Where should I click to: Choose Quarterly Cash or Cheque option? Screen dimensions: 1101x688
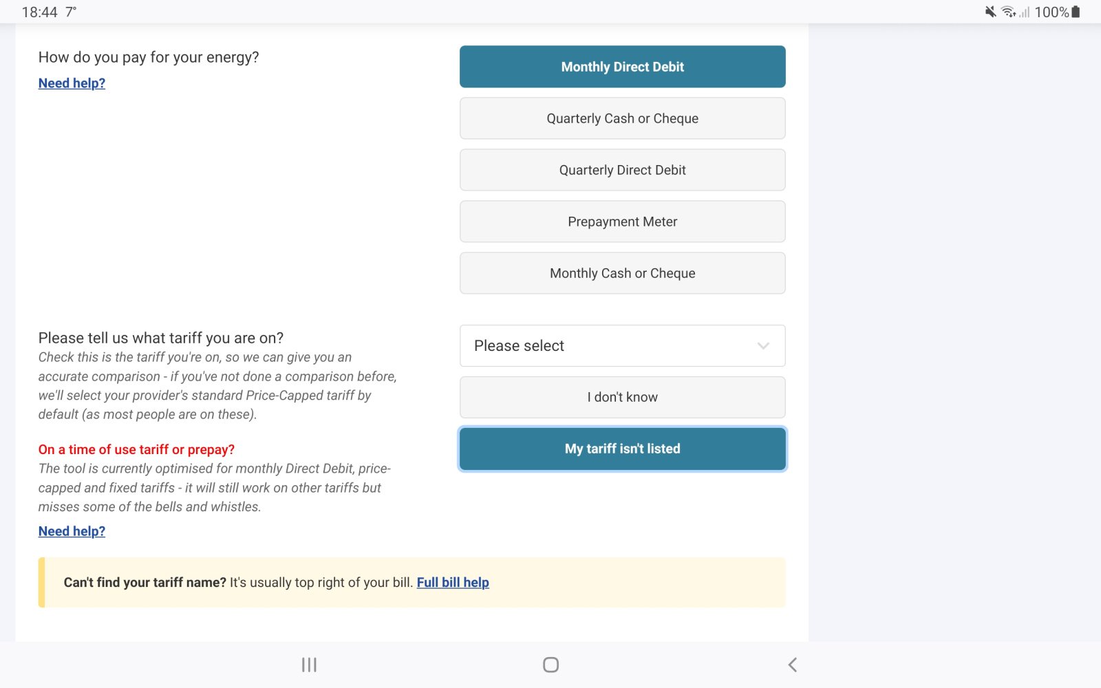tap(622, 118)
